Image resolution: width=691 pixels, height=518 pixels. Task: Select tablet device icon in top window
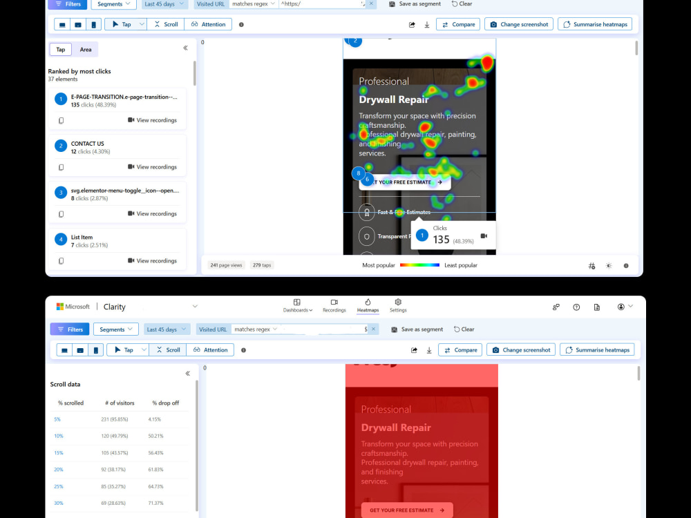coord(78,25)
